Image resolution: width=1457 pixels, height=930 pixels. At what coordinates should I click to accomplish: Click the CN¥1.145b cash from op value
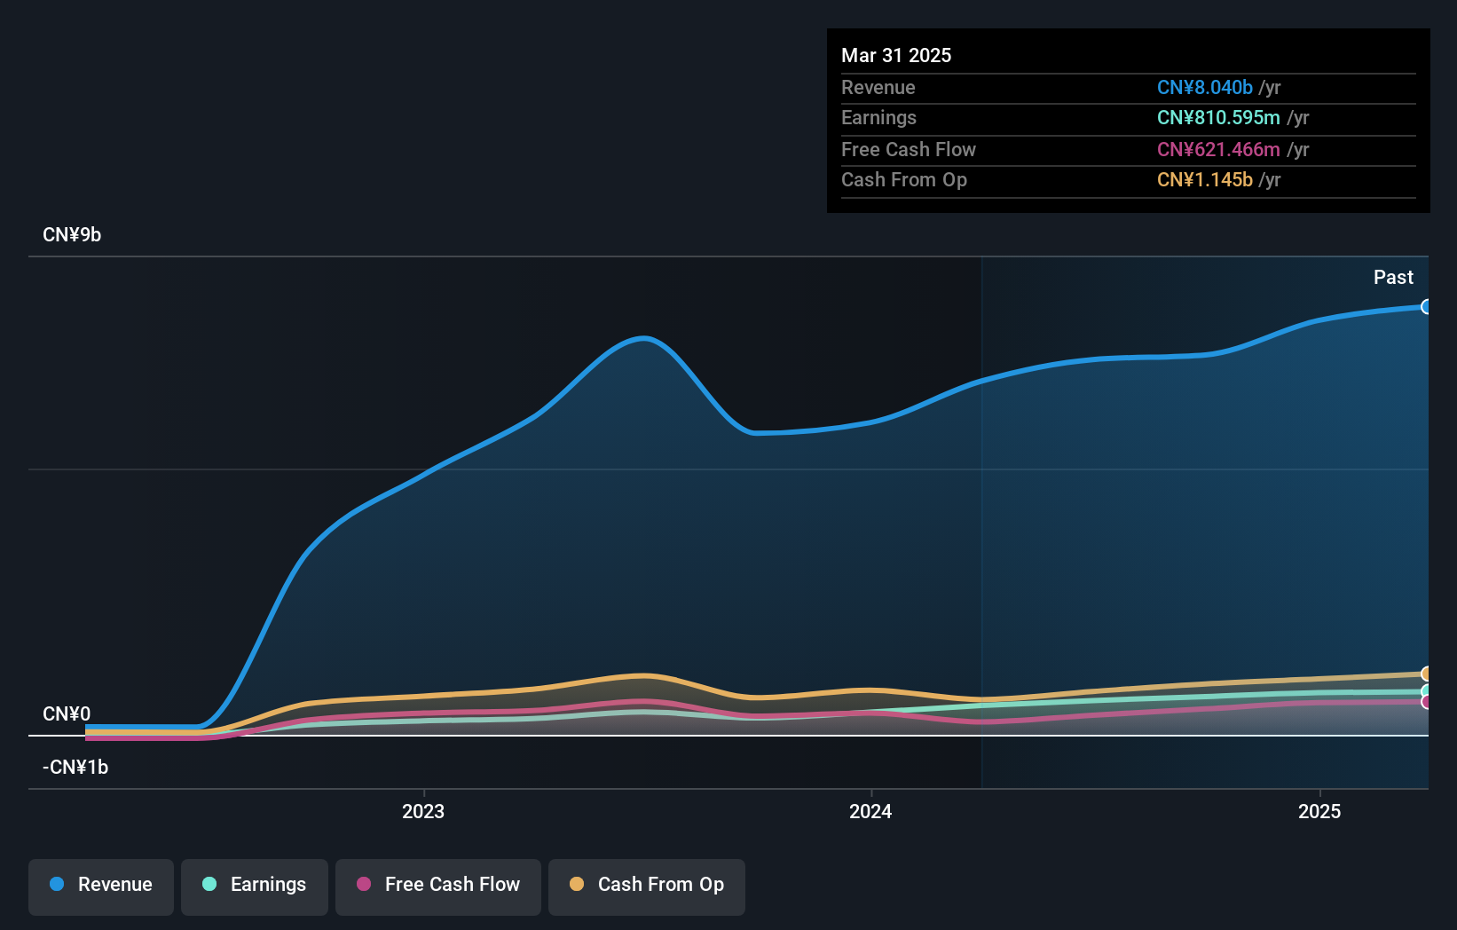pyautogui.click(x=1205, y=179)
